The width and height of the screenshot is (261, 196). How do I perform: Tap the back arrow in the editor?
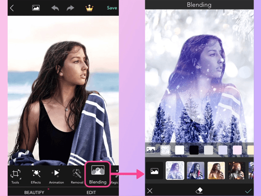pyautogui.click(x=12, y=8)
